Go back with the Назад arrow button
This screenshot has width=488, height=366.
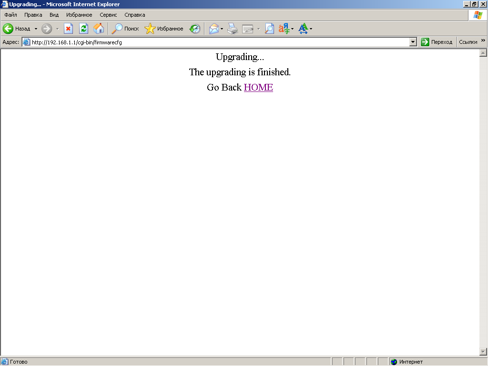tap(17, 29)
